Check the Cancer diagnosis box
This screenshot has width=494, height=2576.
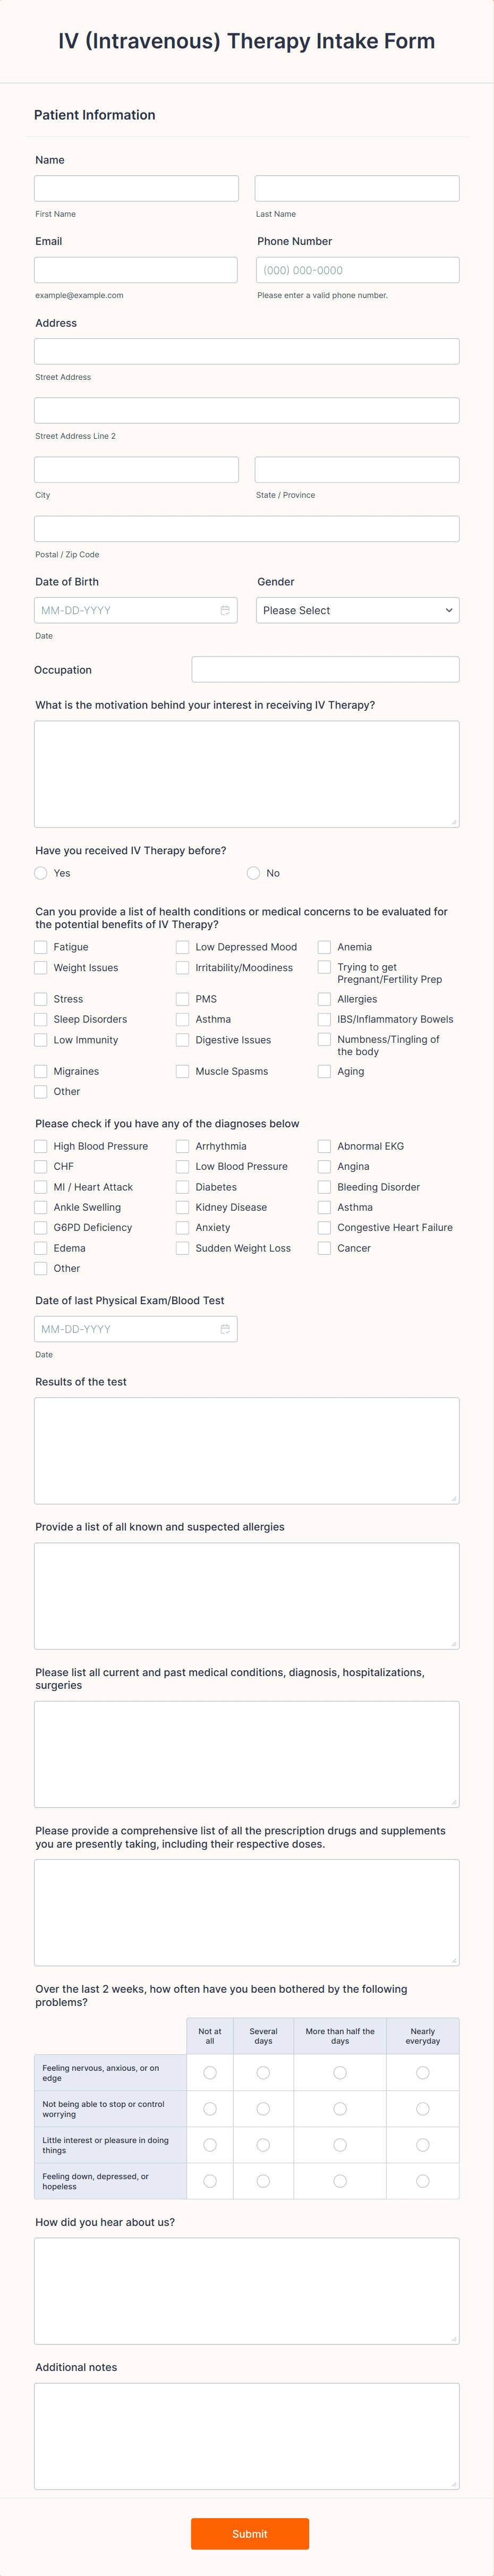pos(324,1248)
